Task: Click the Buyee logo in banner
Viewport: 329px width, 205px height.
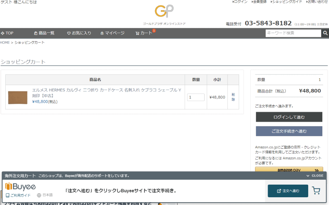Action: point(20,186)
